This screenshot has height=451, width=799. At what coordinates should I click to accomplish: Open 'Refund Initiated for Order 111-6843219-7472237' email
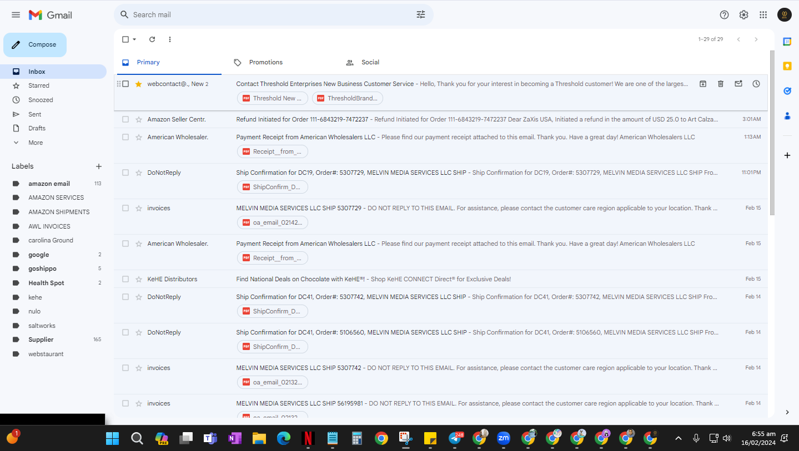click(441, 119)
